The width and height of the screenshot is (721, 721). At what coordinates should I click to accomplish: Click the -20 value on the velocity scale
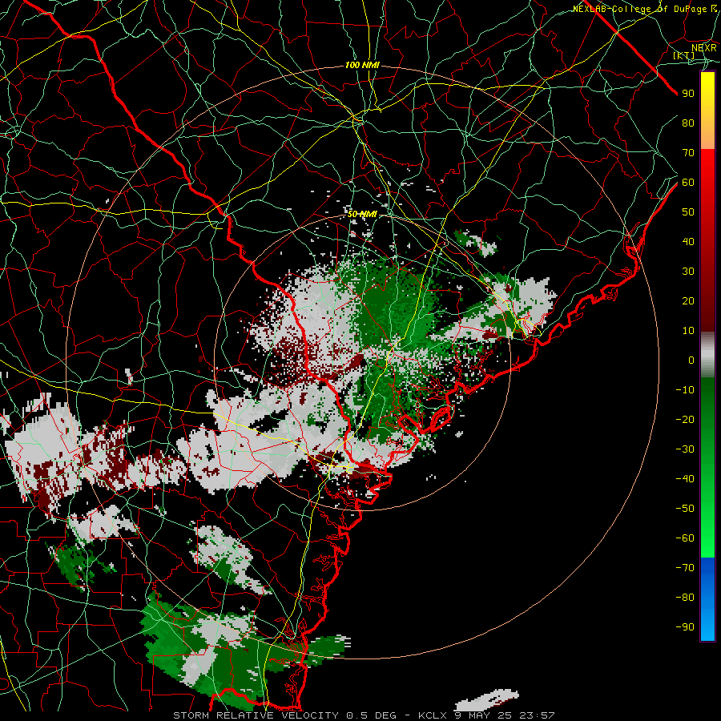[685, 419]
